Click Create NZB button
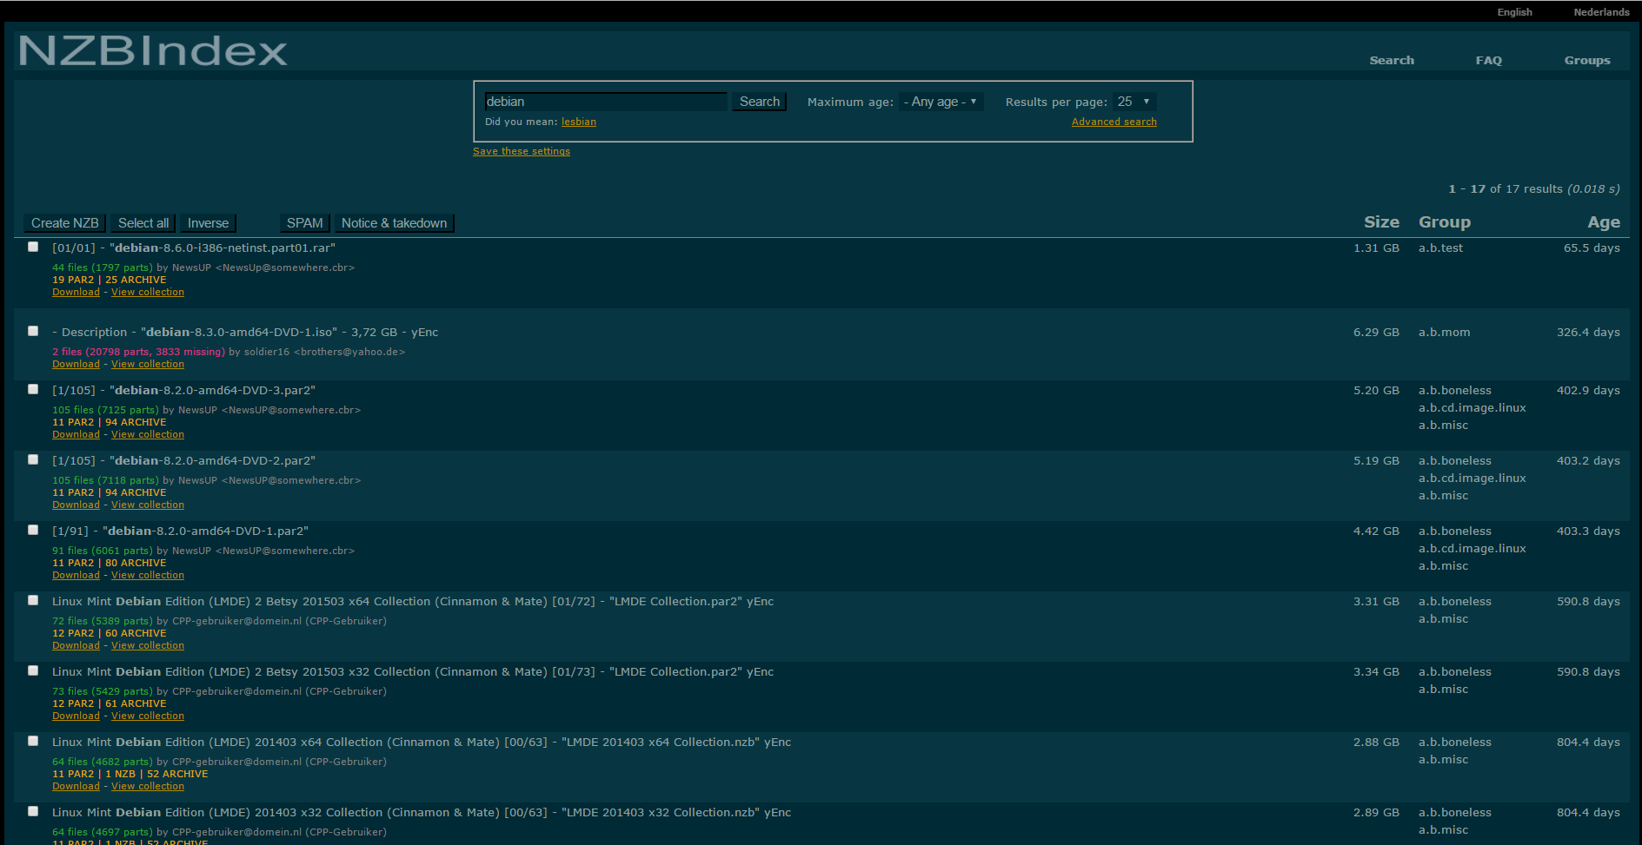 tap(65, 223)
